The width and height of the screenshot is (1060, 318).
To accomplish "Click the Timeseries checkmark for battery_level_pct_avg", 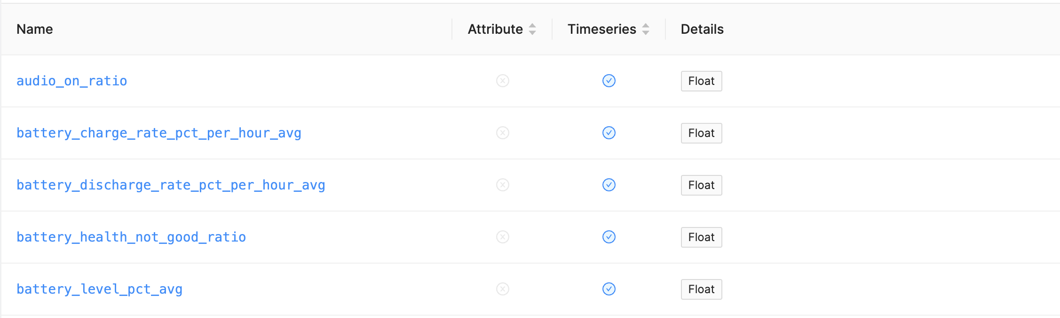I will 609,289.
